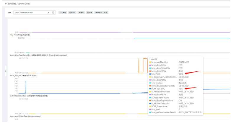Click the BCM_ebs_SOC entry in tooltip
The height and width of the screenshot is (123, 231).
[x=158, y=89]
